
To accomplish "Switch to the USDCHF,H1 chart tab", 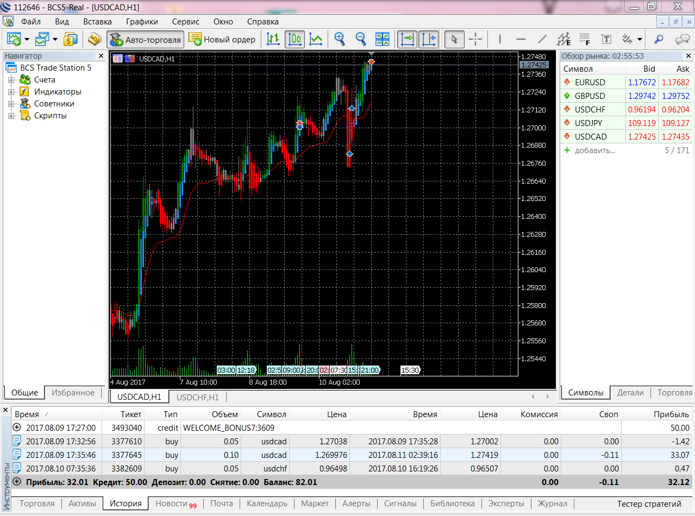I will [197, 397].
